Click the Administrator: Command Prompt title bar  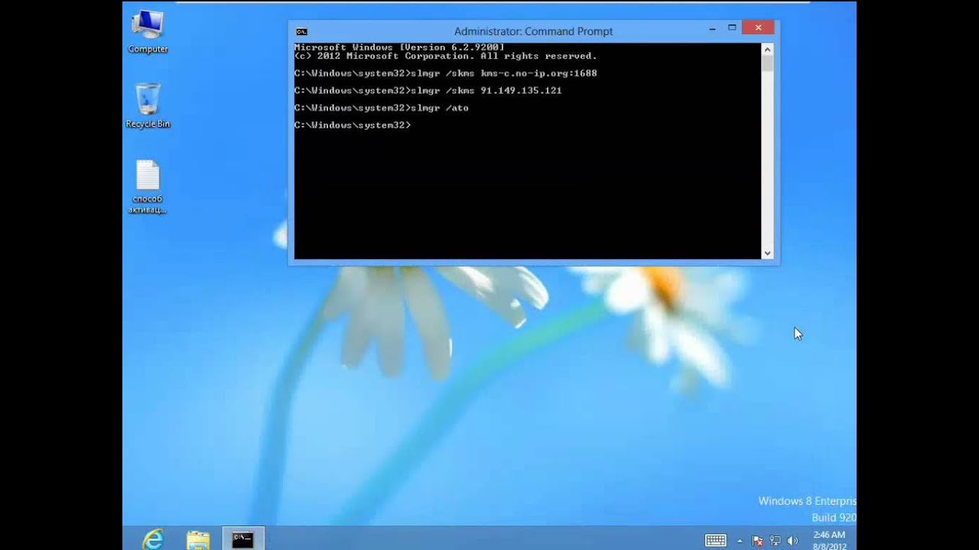click(x=533, y=31)
